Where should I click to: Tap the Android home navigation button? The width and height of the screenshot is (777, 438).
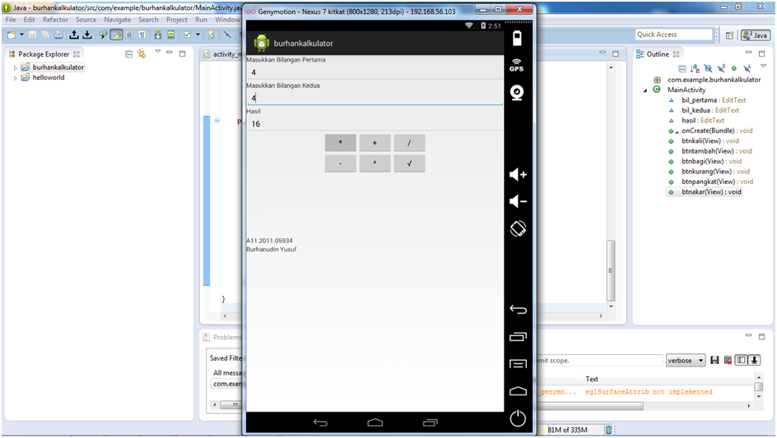pyautogui.click(x=375, y=422)
